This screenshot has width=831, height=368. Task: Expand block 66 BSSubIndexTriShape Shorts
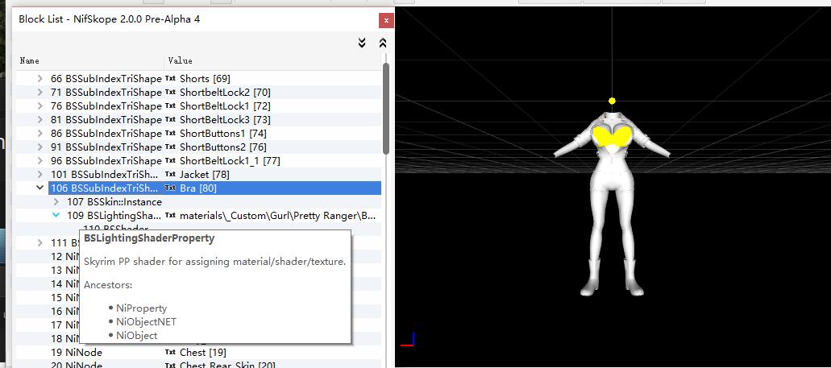[x=40, y=78]
